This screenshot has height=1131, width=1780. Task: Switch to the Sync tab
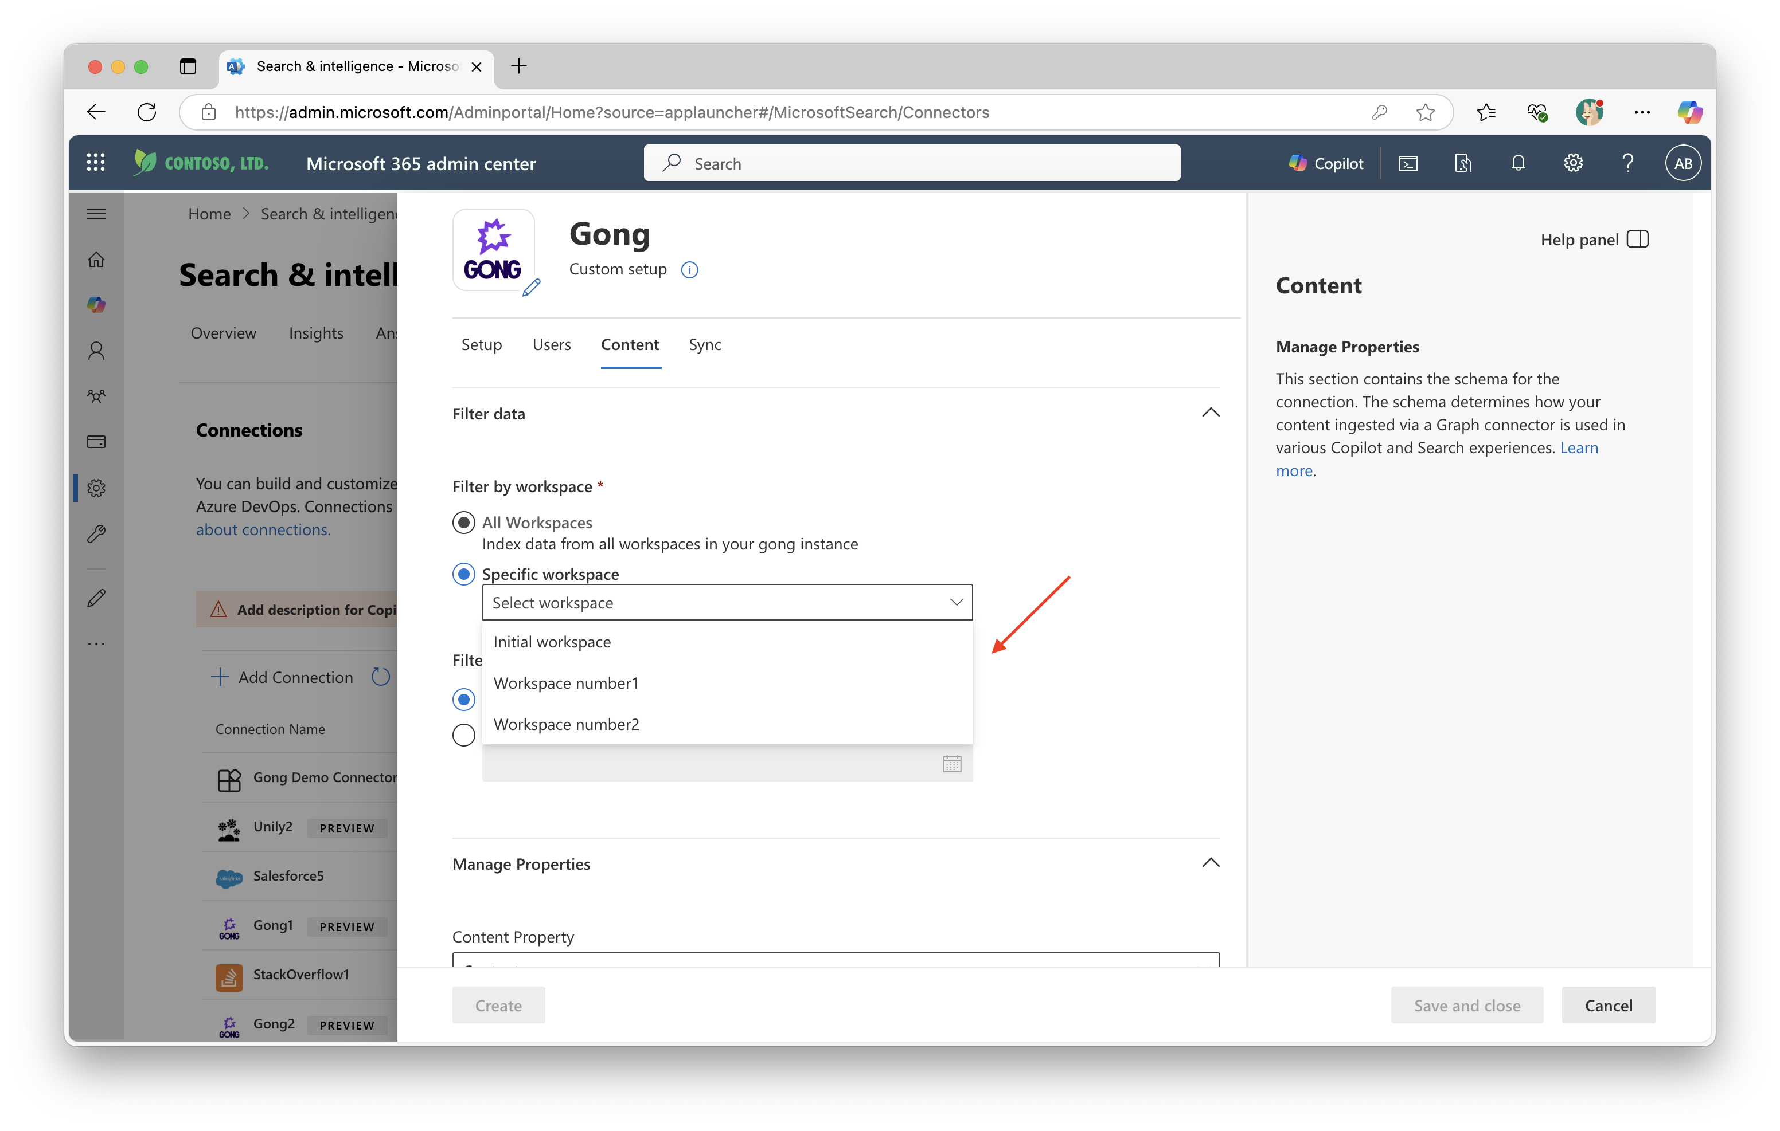(704, 344)
